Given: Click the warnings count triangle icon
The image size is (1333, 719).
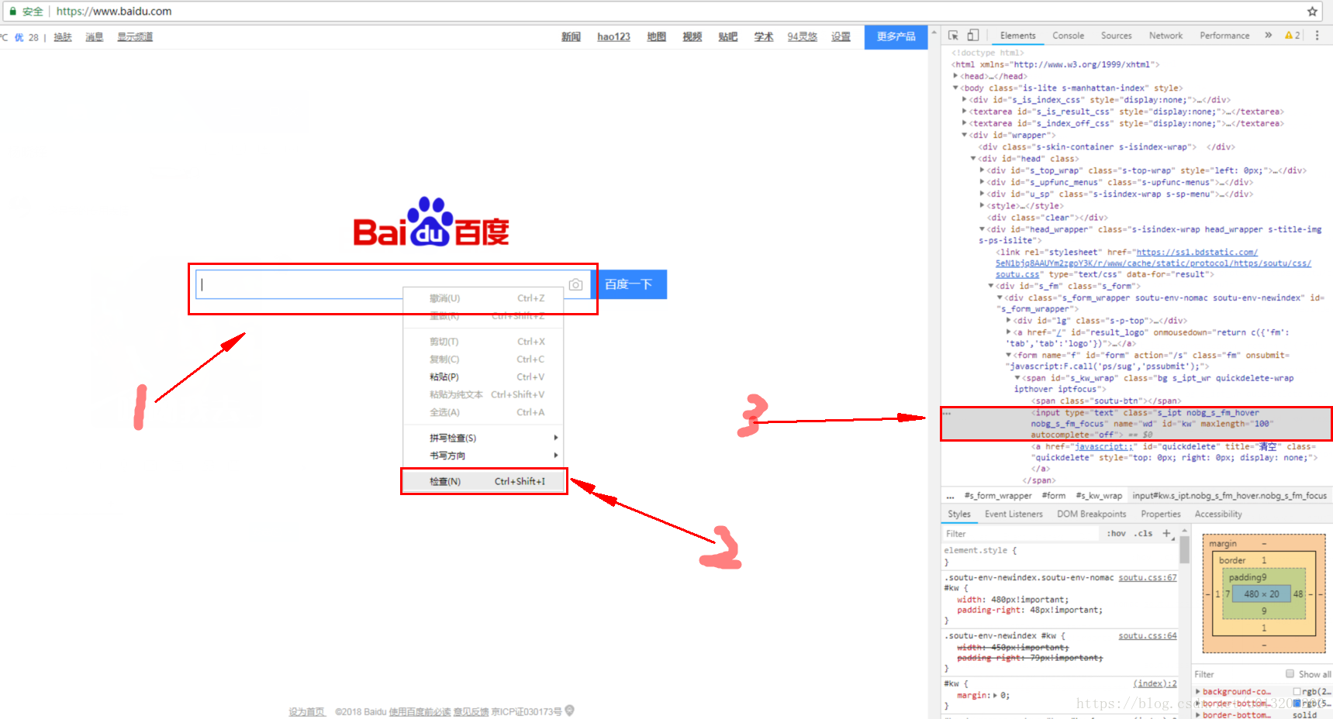Looking at the screenshot, I should [1289, 36].
